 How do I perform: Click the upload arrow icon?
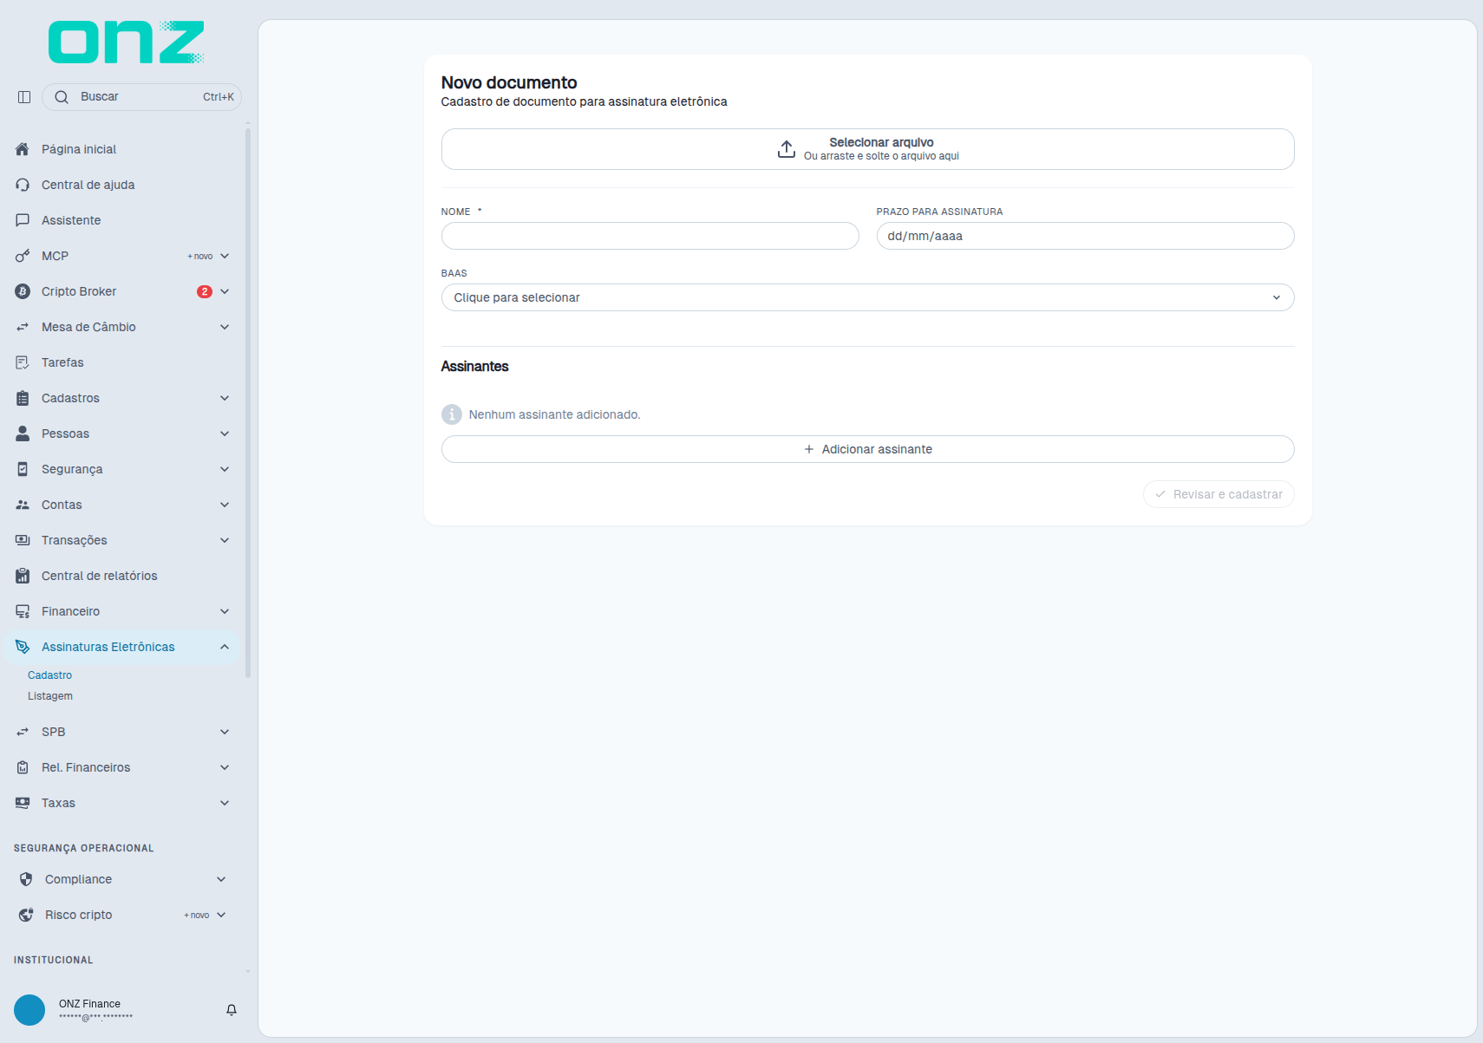786,149
